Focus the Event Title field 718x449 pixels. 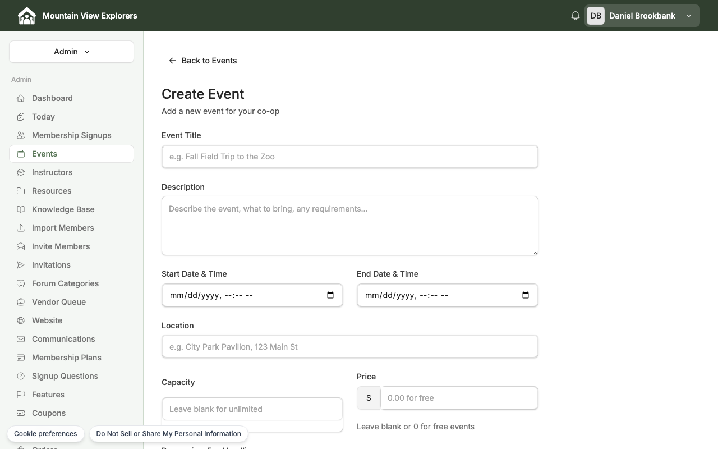click(350, 157)
